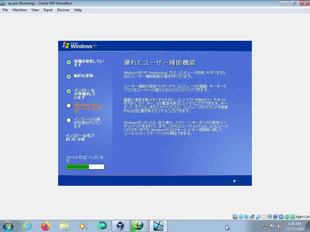Image resolution: width=310 pixels, height=232 pixels.
Task: Minimize the VirtualBox window
Action: [x=285, y=3]
